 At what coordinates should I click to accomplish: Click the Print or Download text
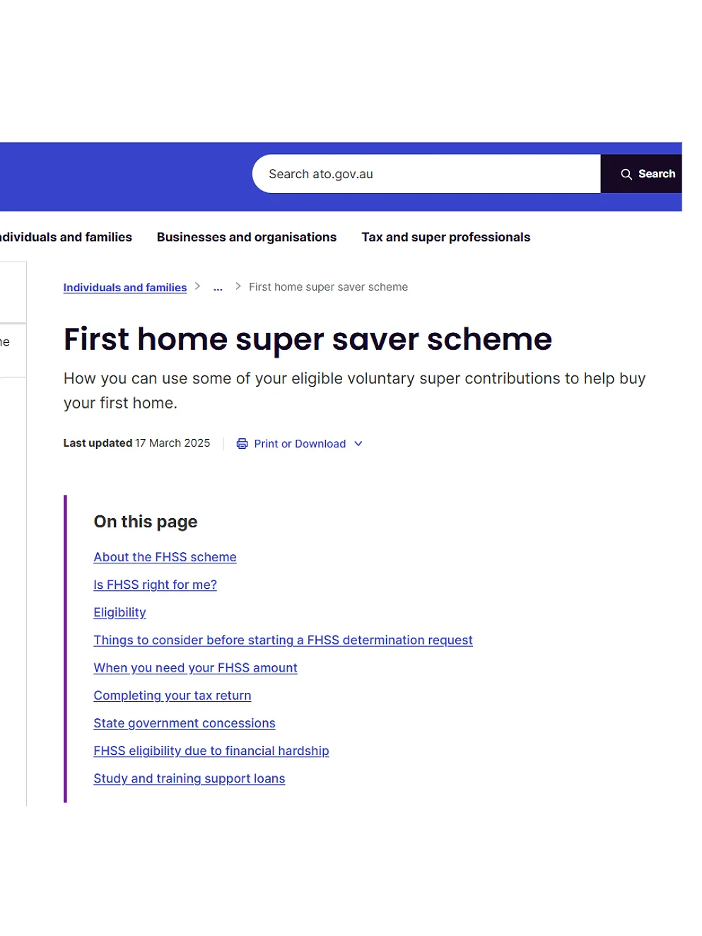(300, 444)
